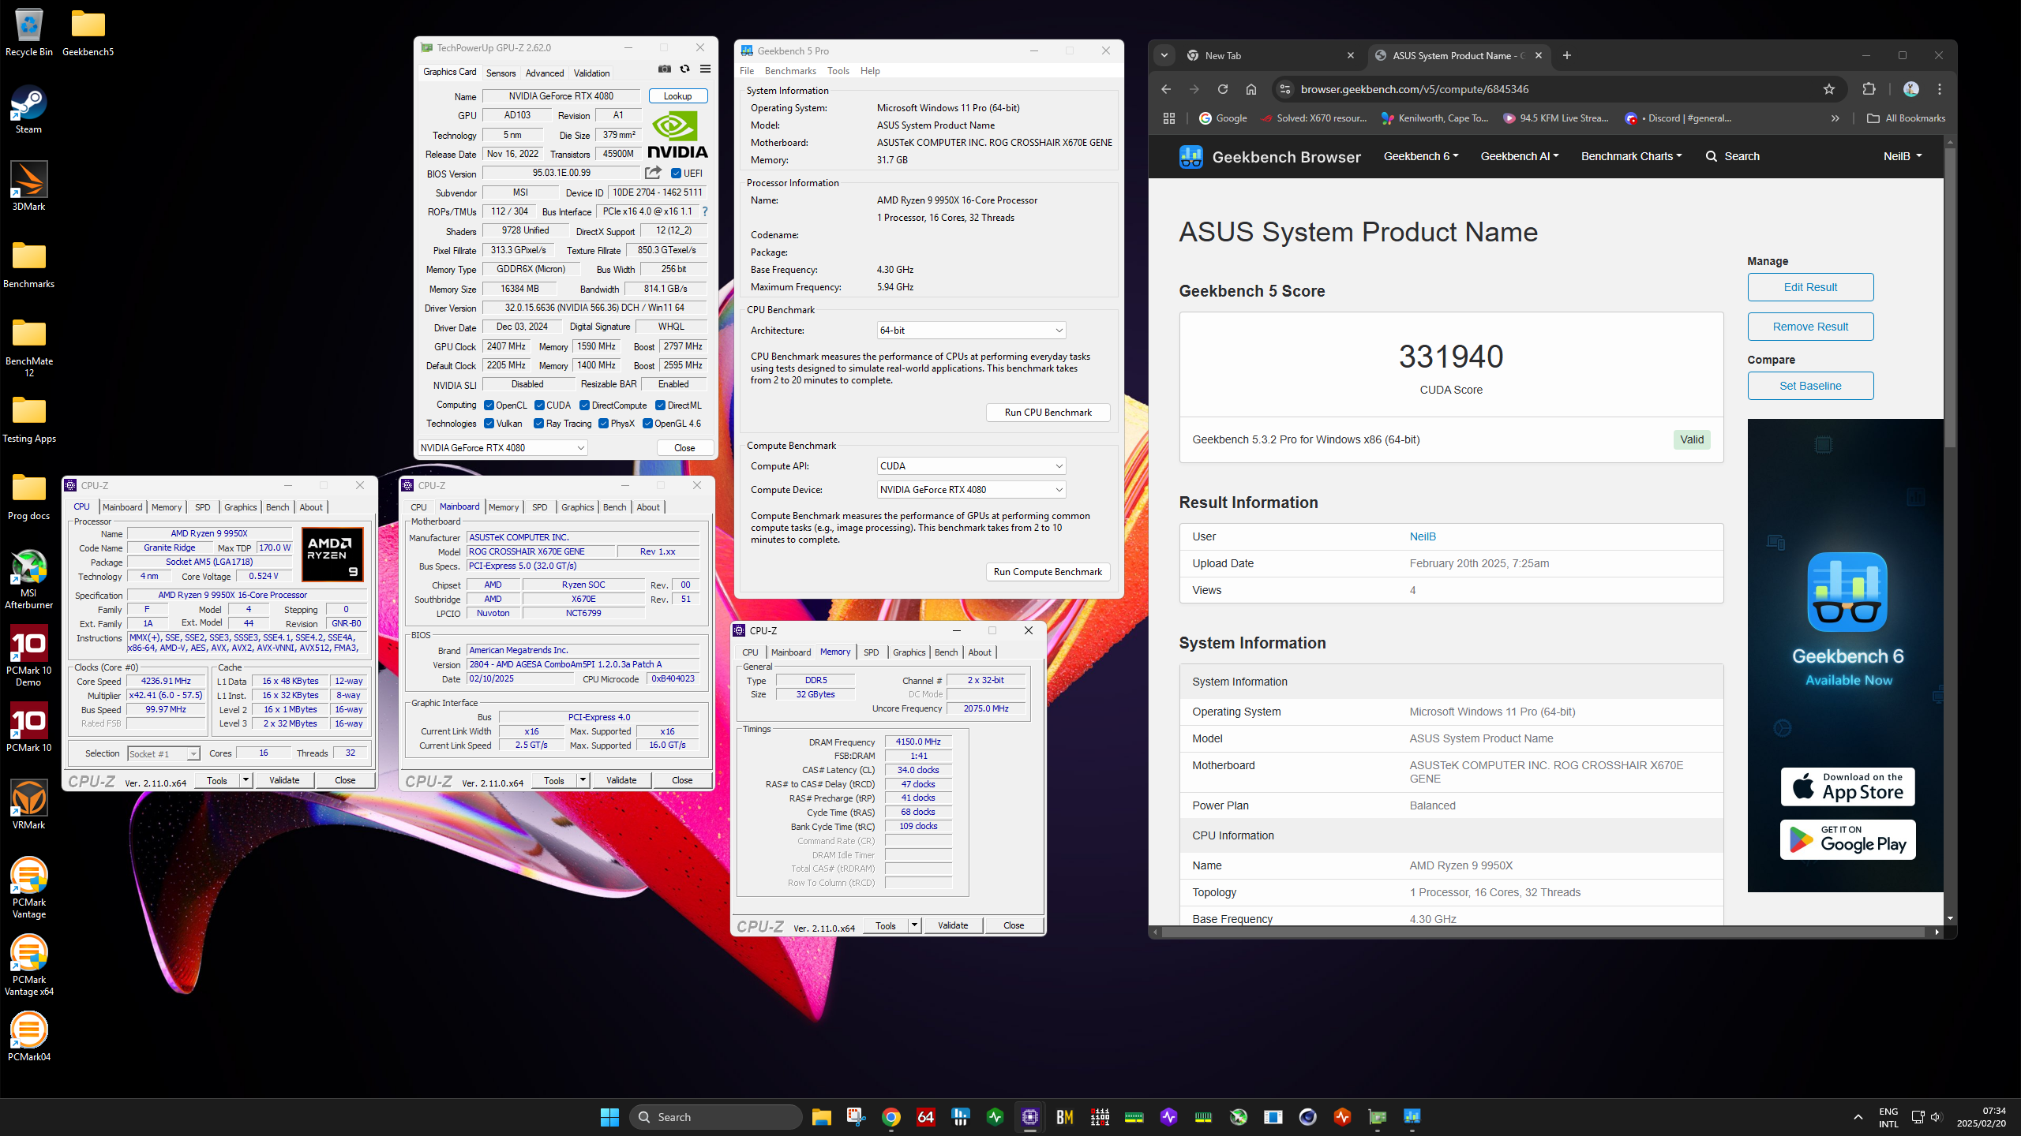Click the Bus Interface question mark icon
This screenshot has height=1136, width=2021.
[x=705, y=211]
